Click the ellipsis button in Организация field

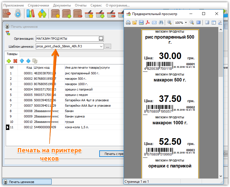tap(101, 39)
